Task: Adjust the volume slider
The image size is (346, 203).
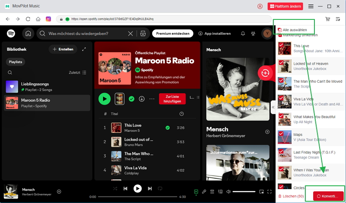Action: [244, 191]
